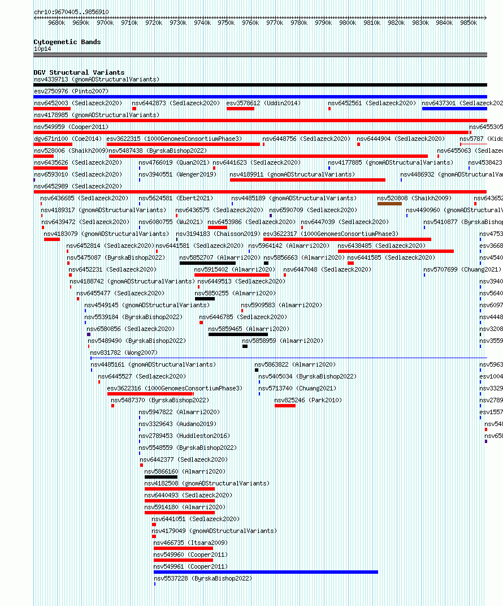The height and width of the screenshot is (606, 503).
Task: Open the esv2750976 (Pinto2007) variant label
Action: (x=71, y=91)
